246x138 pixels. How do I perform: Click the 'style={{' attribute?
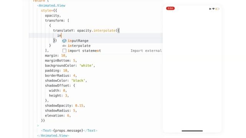(49, 11)
